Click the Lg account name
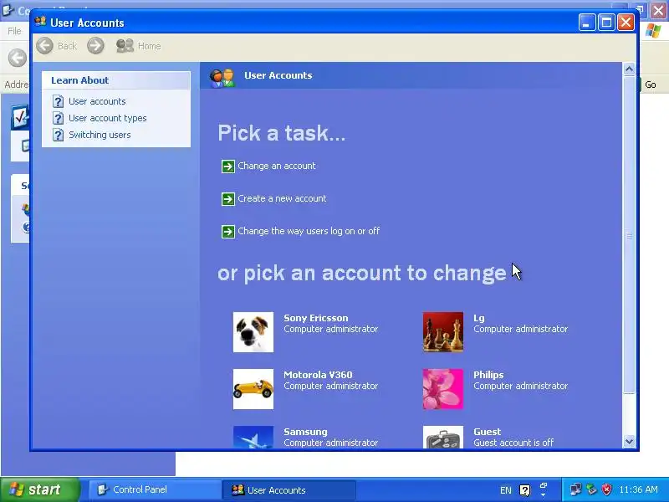 (x=478, y=318)
